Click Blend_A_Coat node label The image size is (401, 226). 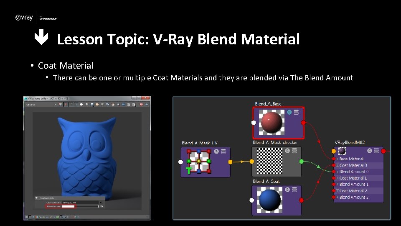click(266, 181)
